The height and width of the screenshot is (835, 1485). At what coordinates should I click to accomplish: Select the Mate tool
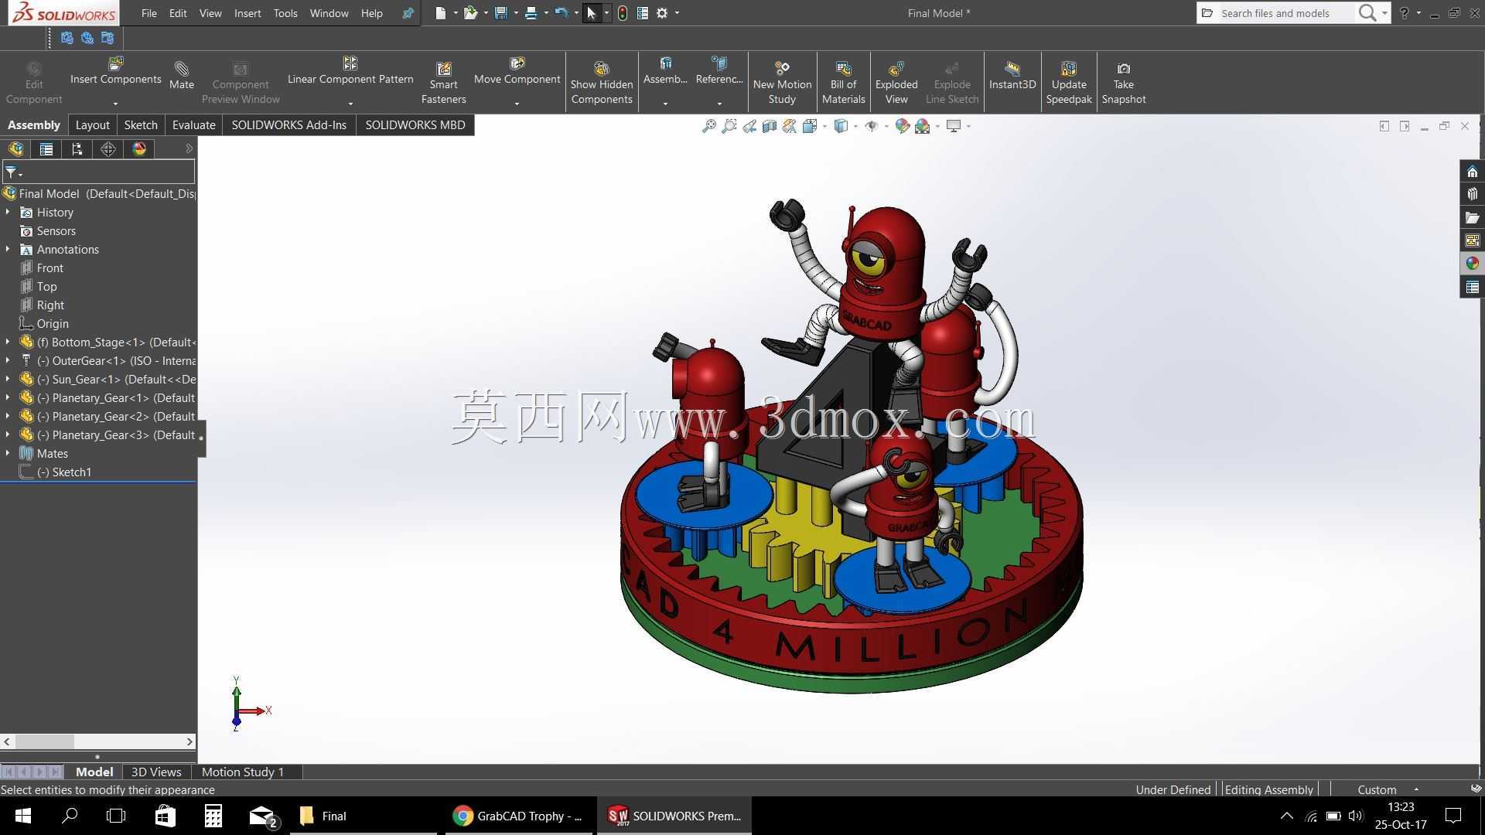coord(182,76)
